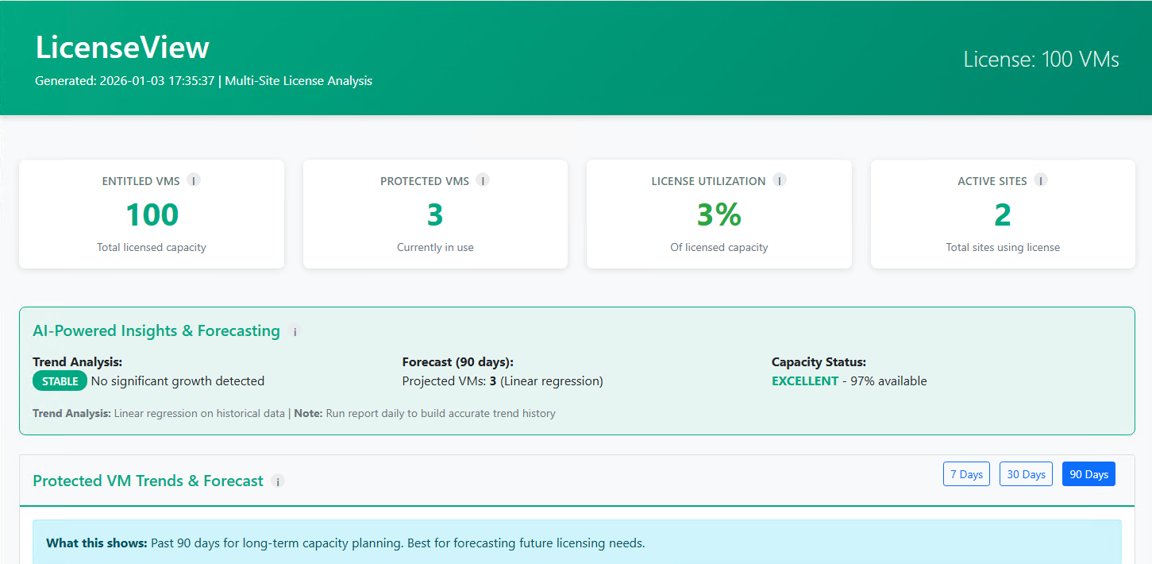This screenshot has width=1152, height=564.
Task: Click 'Total licensed capacity' caption
Action: coord(152,247)
